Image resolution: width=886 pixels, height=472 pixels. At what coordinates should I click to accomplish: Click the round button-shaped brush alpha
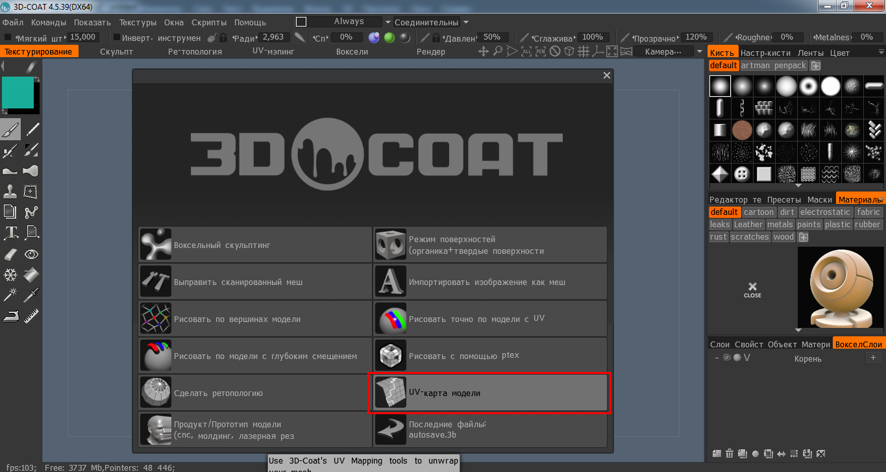point(741,173)
